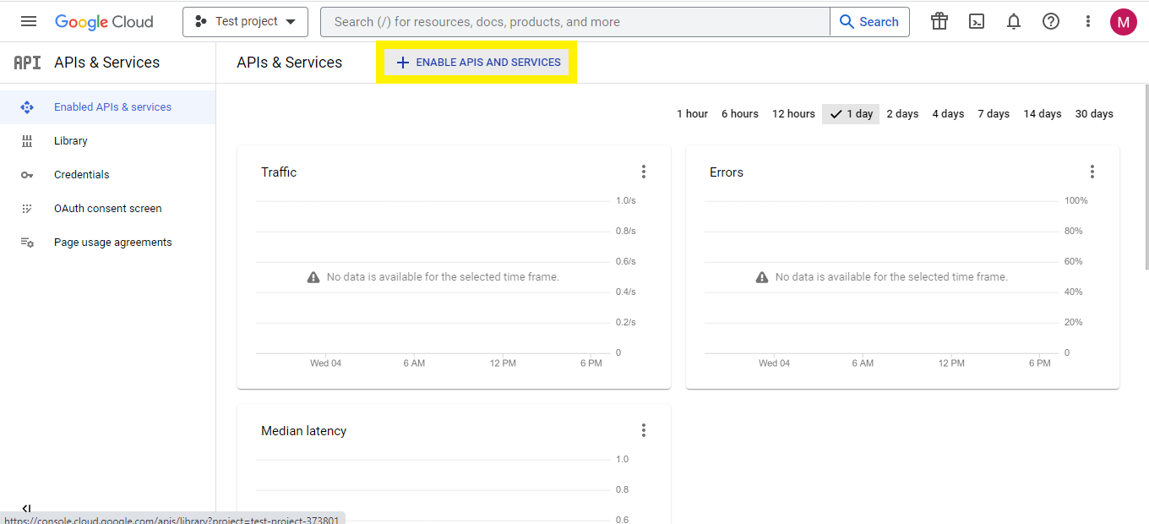This screenshot has height=524, width=1149.
Task: Open the Traffic card options menu
Action: coord(644,171)
